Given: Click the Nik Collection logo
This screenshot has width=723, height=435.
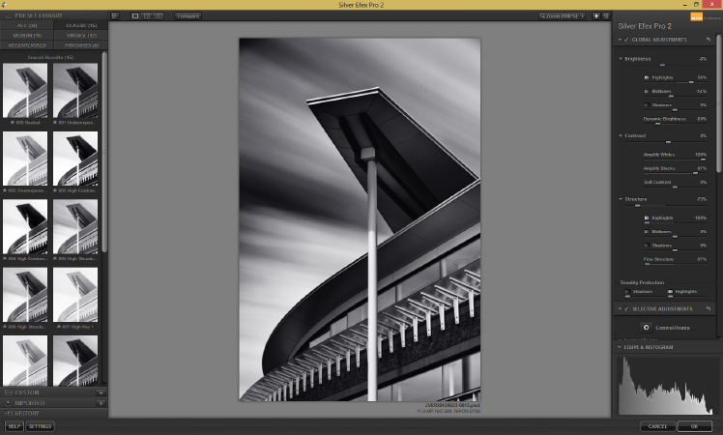Looking at the screenshot, I should (x=696, y=17).
